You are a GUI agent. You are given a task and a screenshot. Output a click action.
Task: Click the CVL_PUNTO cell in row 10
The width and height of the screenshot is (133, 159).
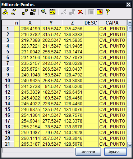[x=113, y=80]
